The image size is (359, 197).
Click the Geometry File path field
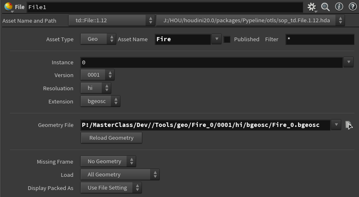pos(206,125)
